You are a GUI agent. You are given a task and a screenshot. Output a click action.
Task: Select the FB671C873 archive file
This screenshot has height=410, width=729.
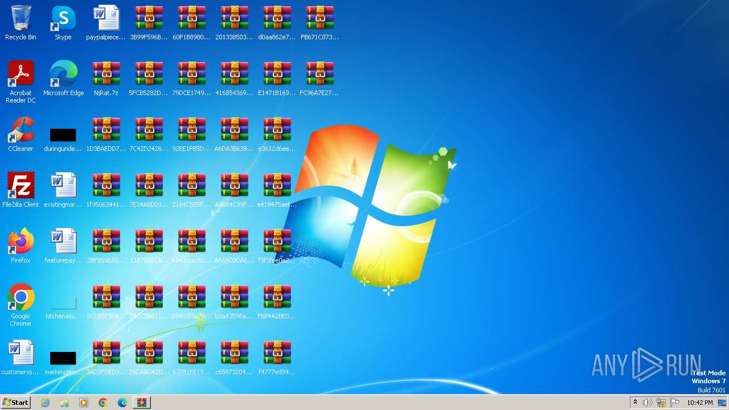point(320,23)
